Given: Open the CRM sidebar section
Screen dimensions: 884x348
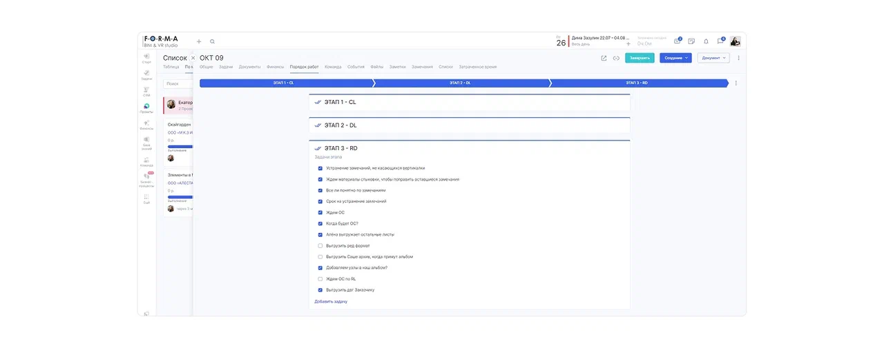Looking at the screenshot, I should [x=146, y=91].
